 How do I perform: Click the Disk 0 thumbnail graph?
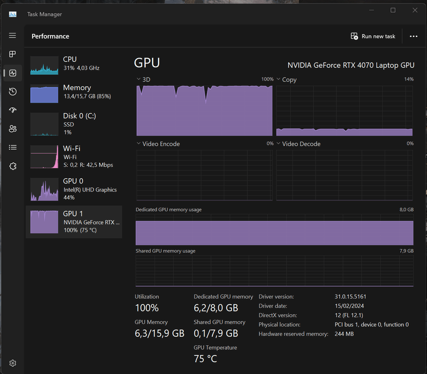coord(44,124)
